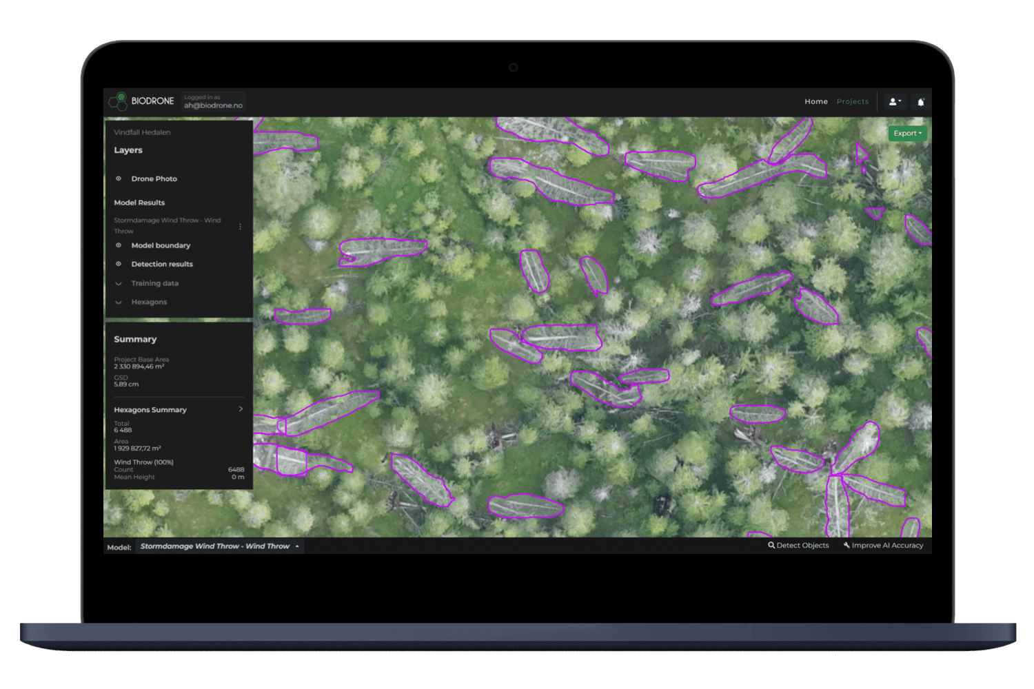The height and width of the screenshot is (689, 1034).
Task: Click the notification bell icon
Action: pos(922,101)
